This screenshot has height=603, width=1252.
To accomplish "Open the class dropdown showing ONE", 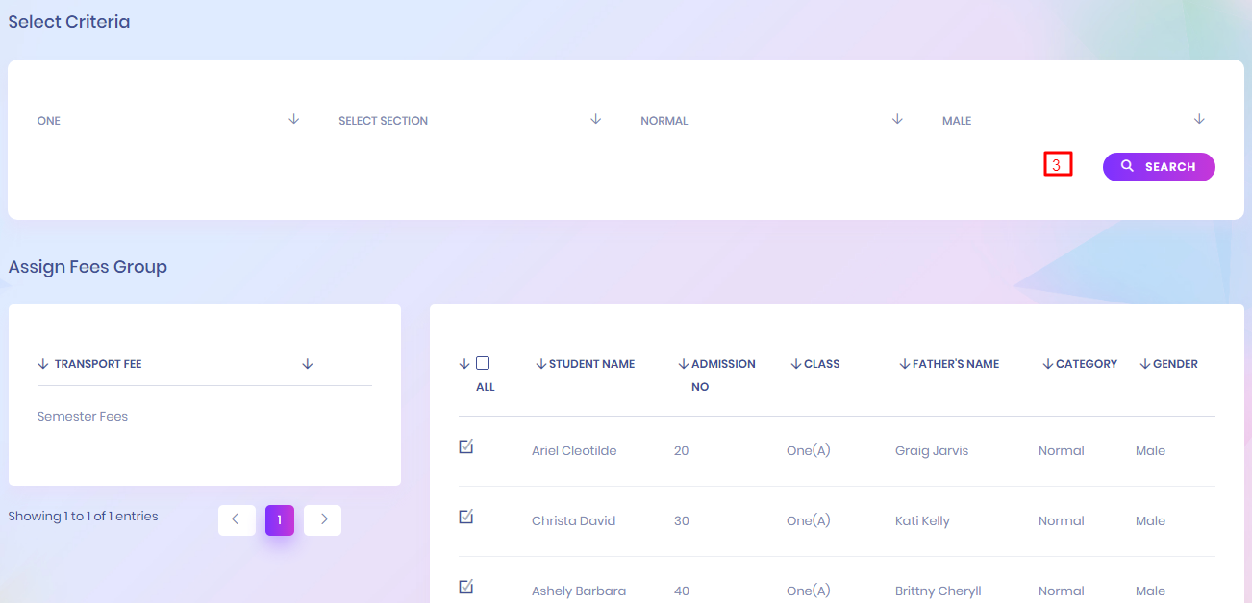I will point(173,121).
